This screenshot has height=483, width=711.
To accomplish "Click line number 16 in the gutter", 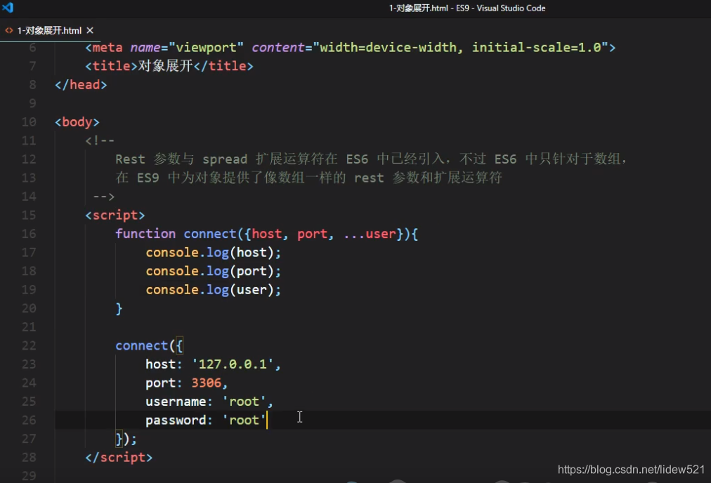I will (x=29, y=234).
